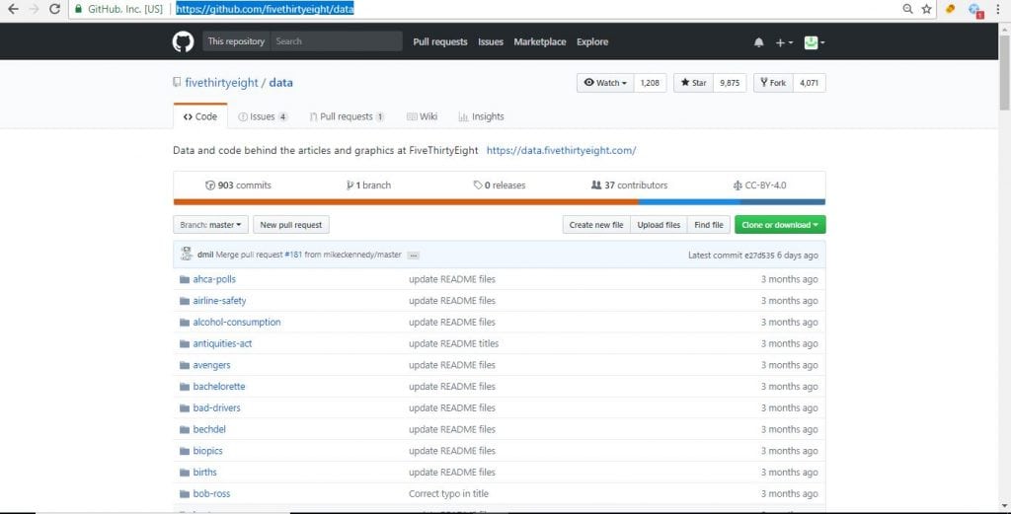
Task: Open the fivethirtyeight owner link
Action: tap(222, 83)
